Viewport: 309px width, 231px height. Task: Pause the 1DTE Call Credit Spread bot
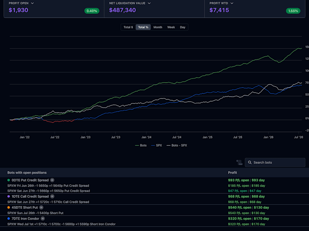[52, 197]
